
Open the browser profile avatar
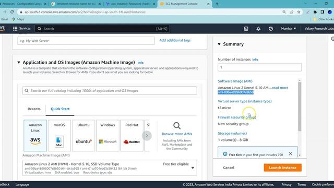pos(330,12)
